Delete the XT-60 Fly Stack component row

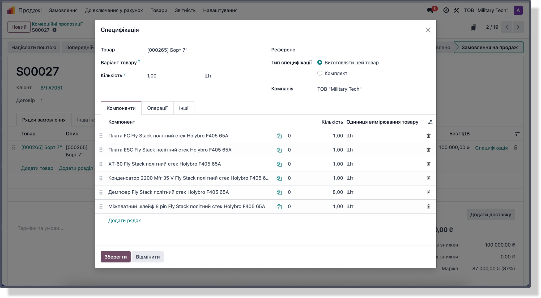point(428,164)
